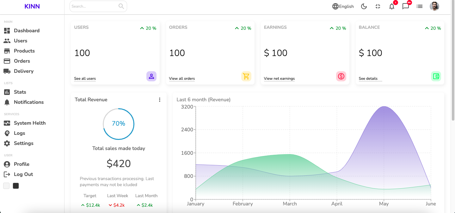Screen dimensions: 455x213
Task: Click the globe language icon
Action: pos(335,6)
